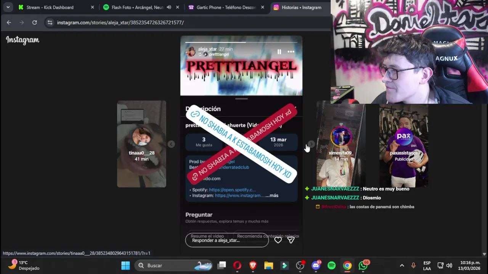The image size is (488, 274).
Task: Close the Flash Foto Spotify tab
Action: click(177, 7)
